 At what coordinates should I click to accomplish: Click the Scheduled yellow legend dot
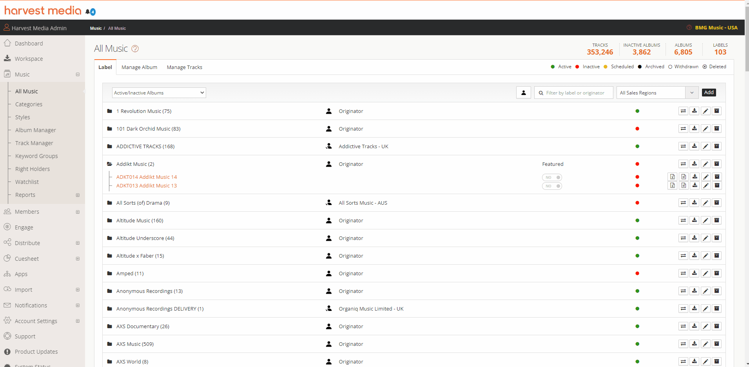tap(606, 67)
